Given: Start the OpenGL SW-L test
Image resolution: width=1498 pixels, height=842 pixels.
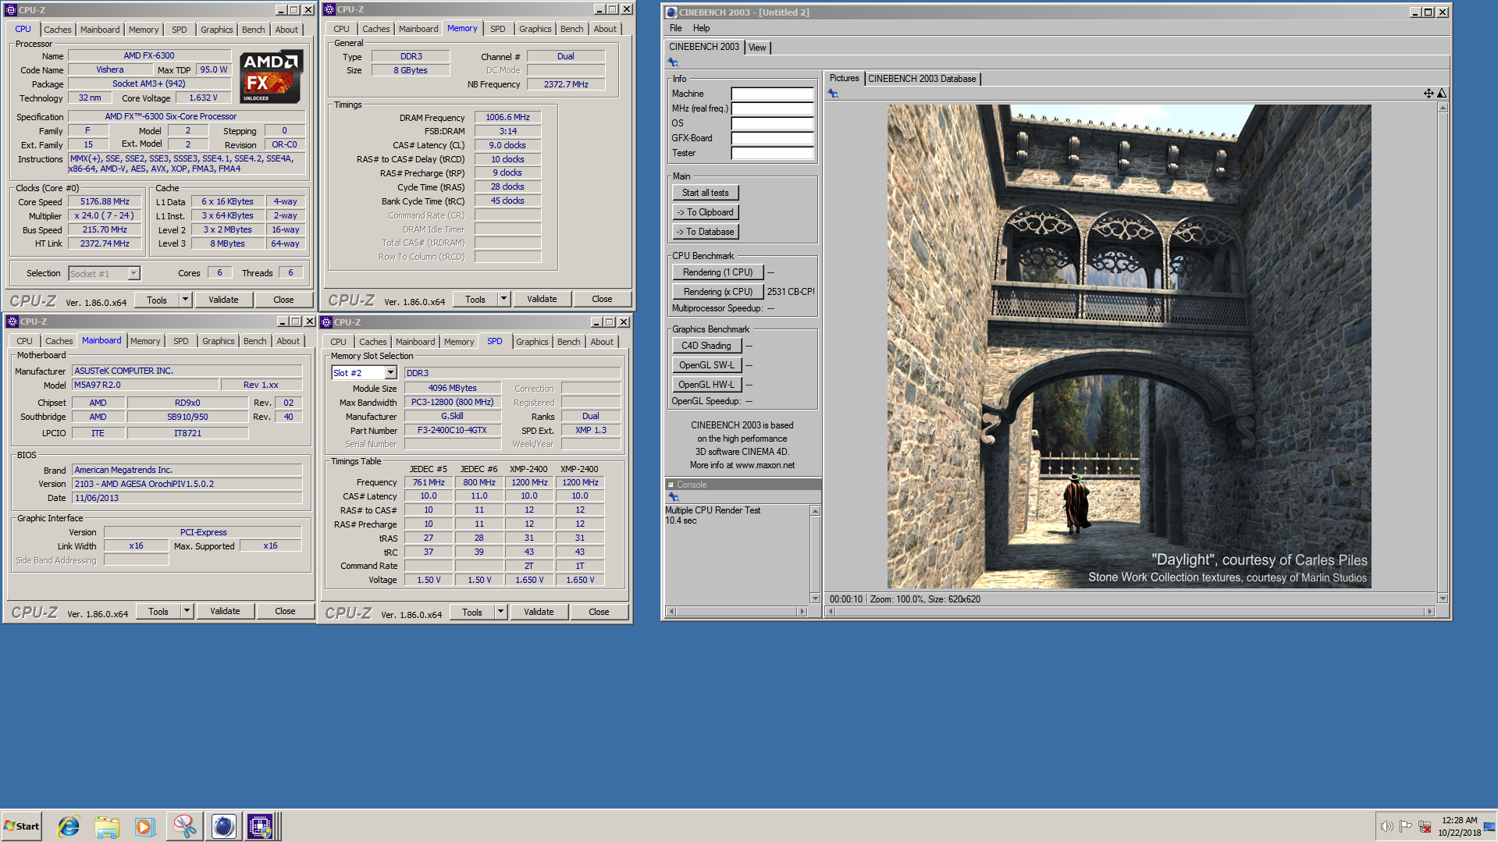Looking at the screenshot, I should click(x=706, y=365).
